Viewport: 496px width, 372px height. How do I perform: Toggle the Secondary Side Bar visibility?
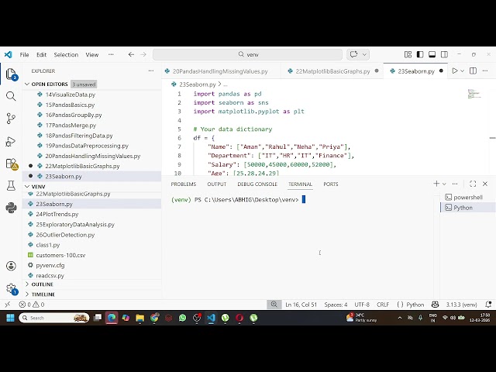[x=444, y=54]
